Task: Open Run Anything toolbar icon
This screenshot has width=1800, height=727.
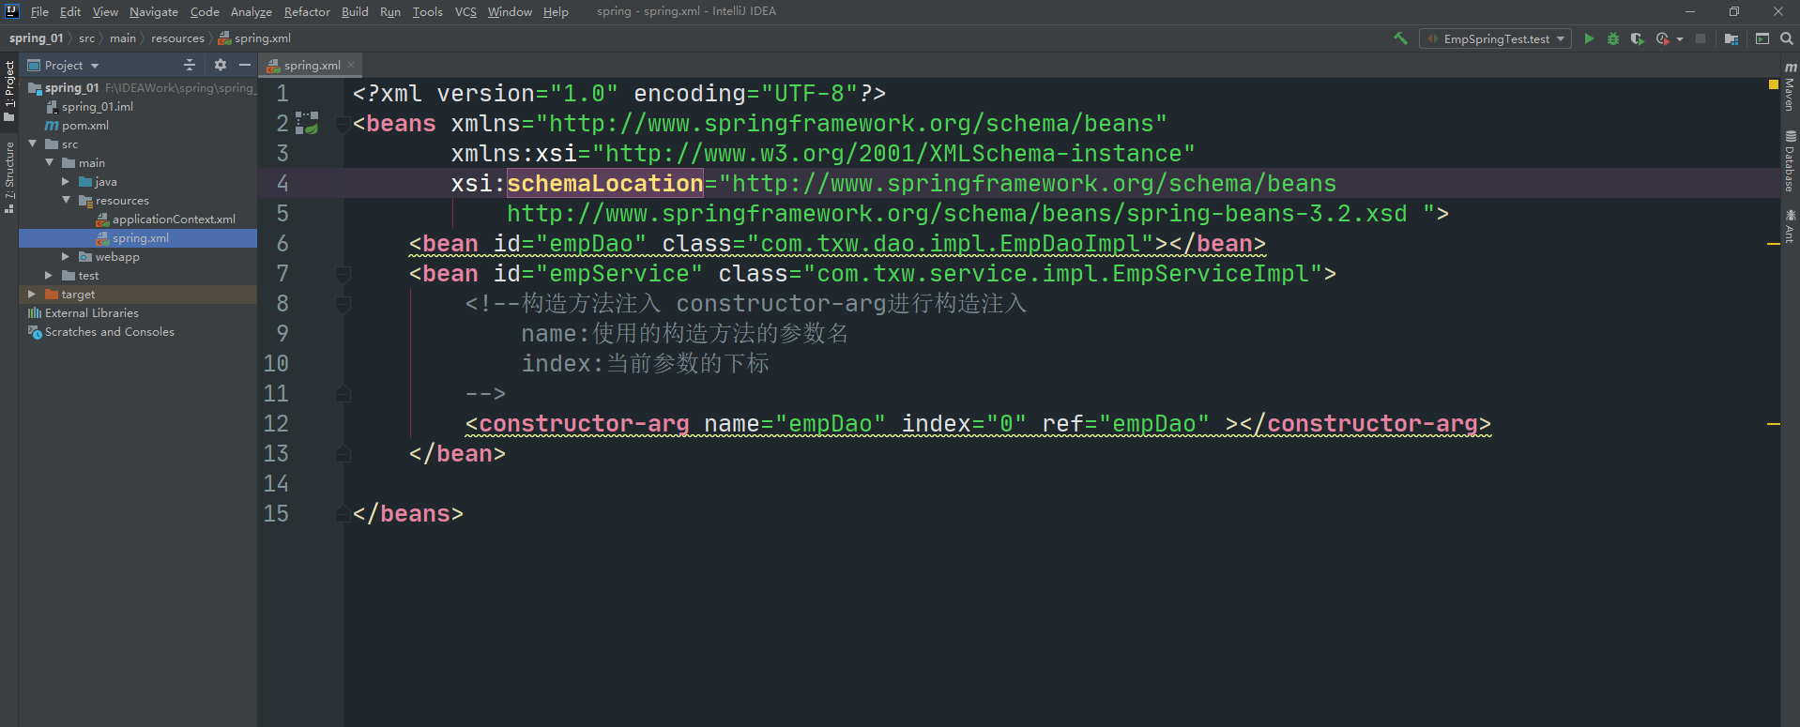Action: tap(1762, 38)
